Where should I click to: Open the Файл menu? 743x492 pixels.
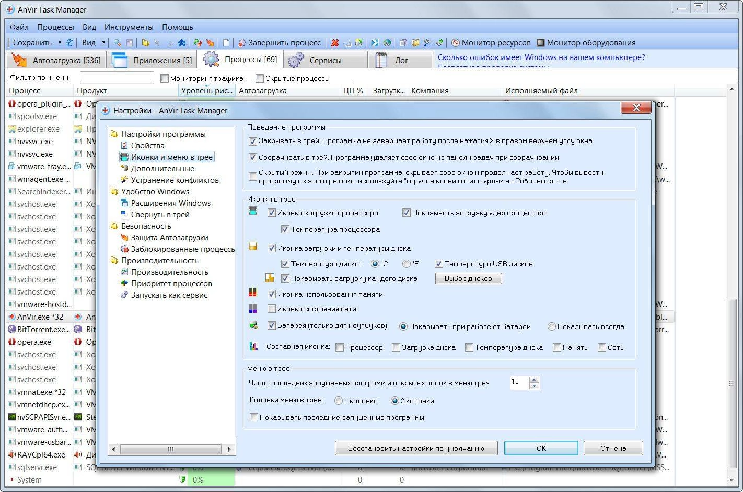19,27
